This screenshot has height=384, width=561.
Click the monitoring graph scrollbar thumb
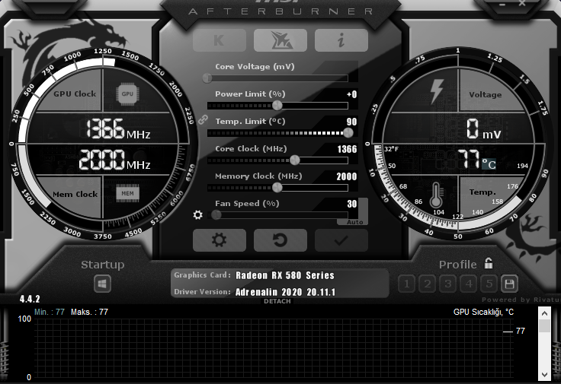pos(544,325)
